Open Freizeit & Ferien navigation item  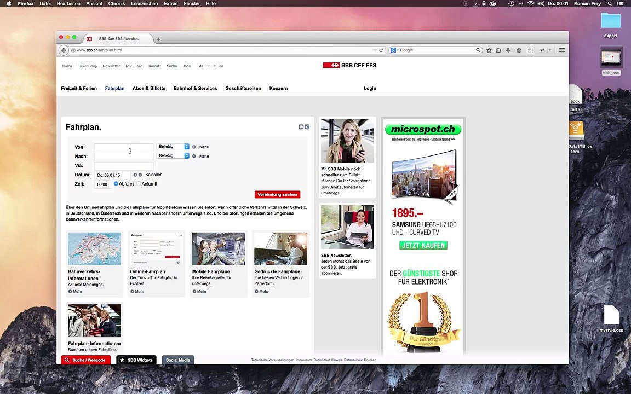pyautogui.click(x=79, y=89)
